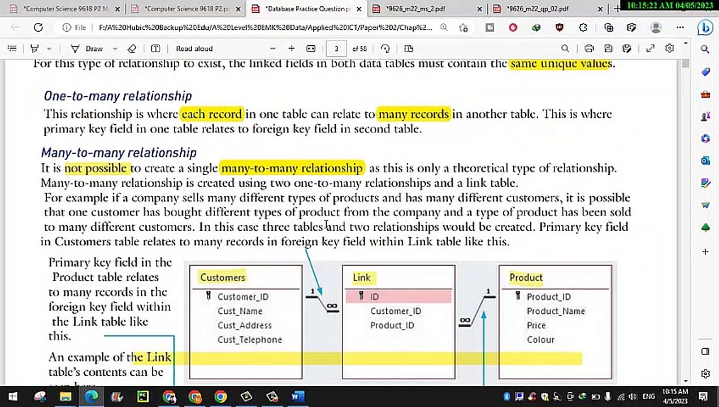Open volume control in system tray
Image resolution: width=719 pixels, height=407 pixels.
tap(633, 397)
